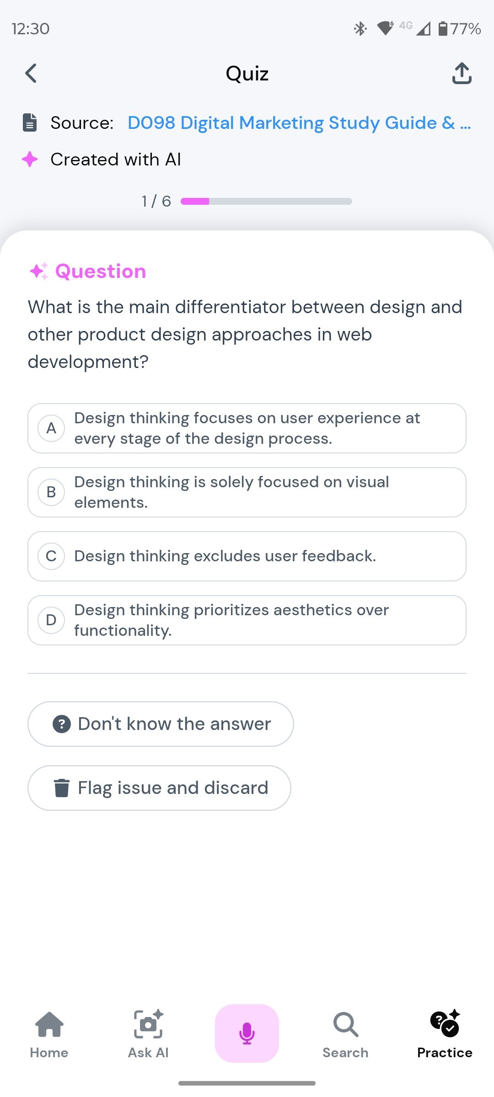
Task: Open the D098 Digital Marketing Study Guide link
Action: (x=299, y=122)
